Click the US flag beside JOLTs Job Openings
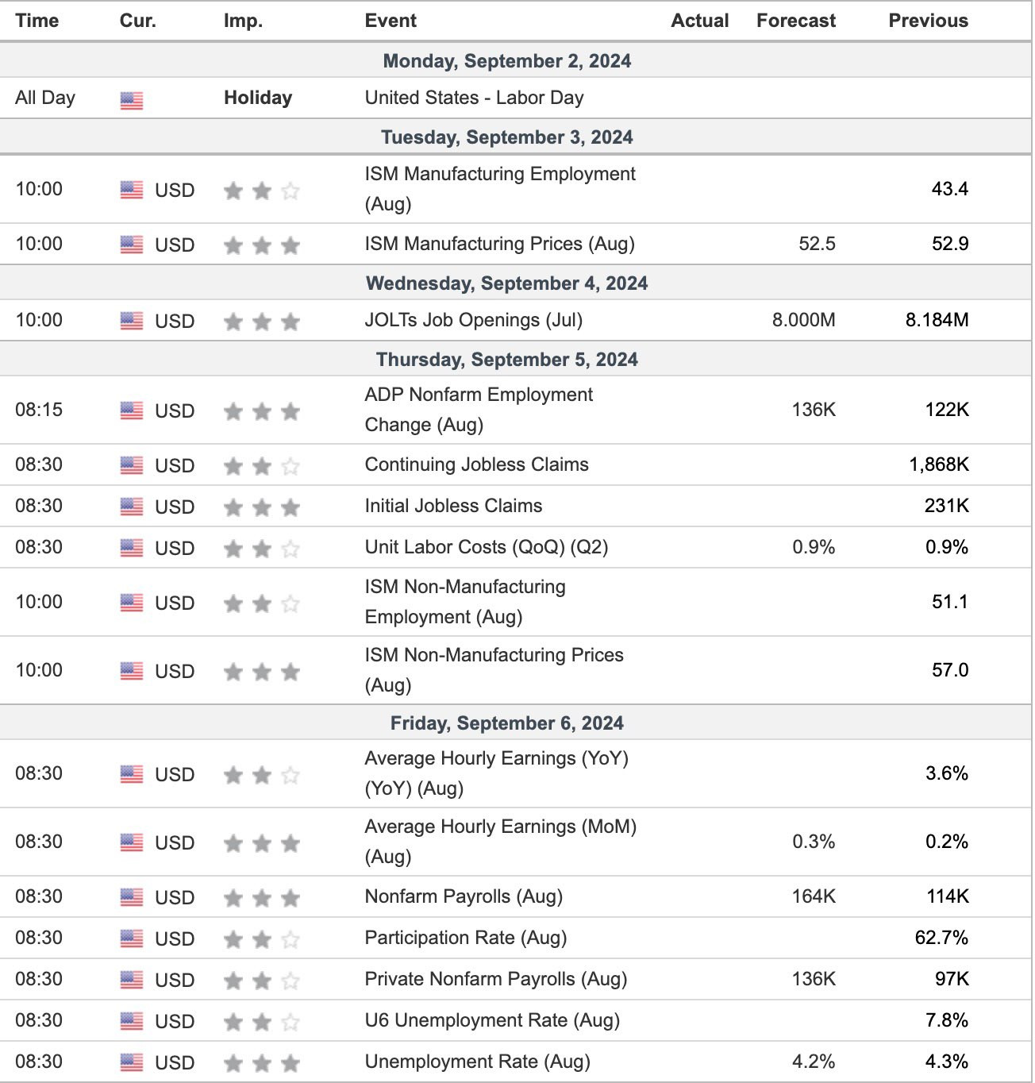Viewport: 1035px width, 1083px height. coord(132,321)
